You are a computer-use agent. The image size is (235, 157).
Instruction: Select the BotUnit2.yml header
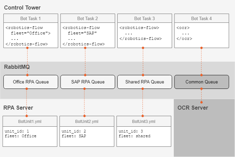(x=87, y=121)
